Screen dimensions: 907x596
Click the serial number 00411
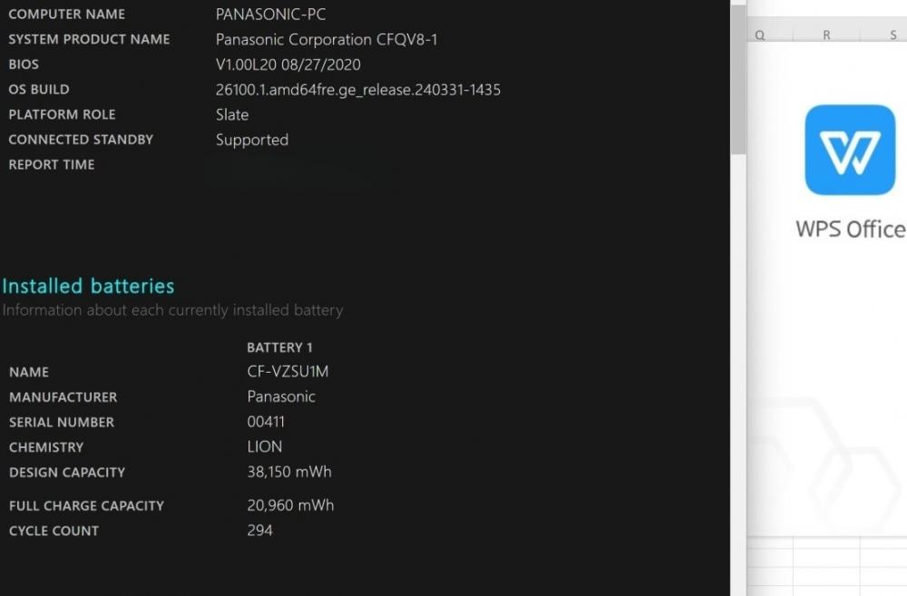[x=266, y=422]
